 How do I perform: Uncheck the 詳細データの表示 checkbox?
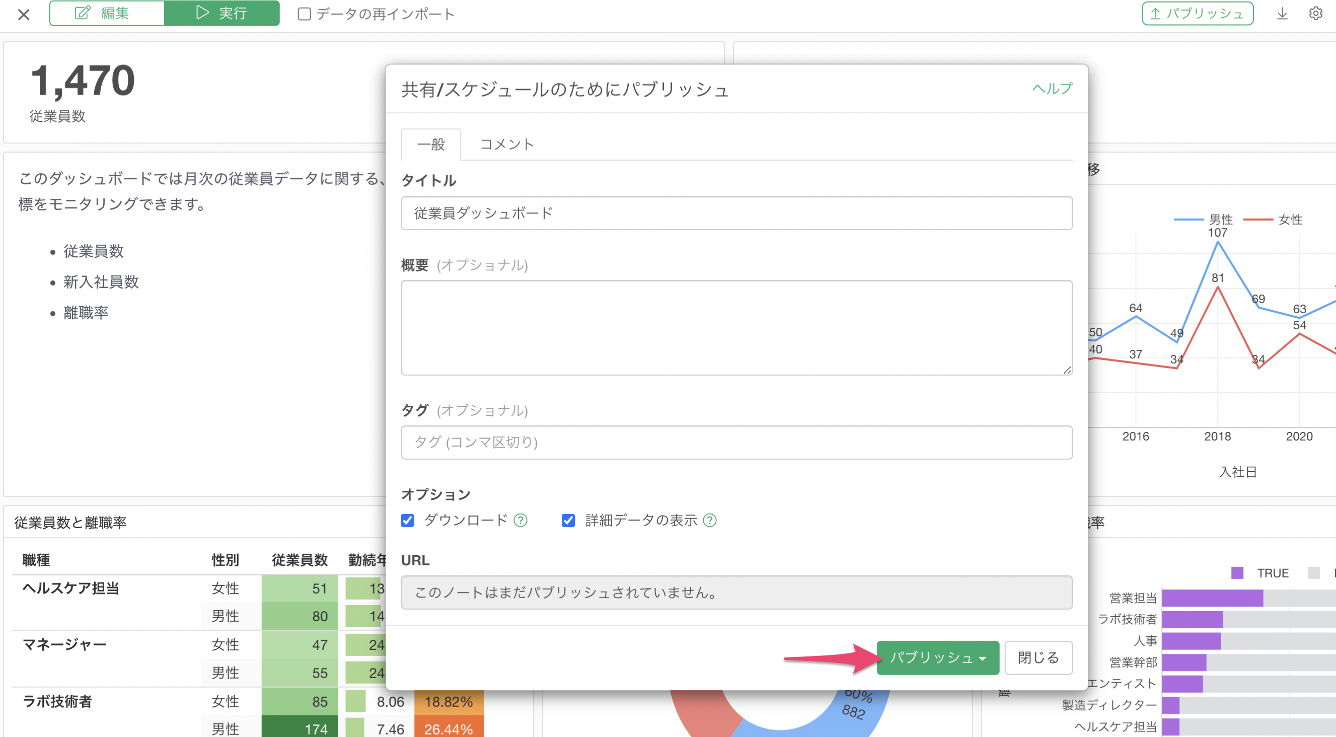(568, 520)
